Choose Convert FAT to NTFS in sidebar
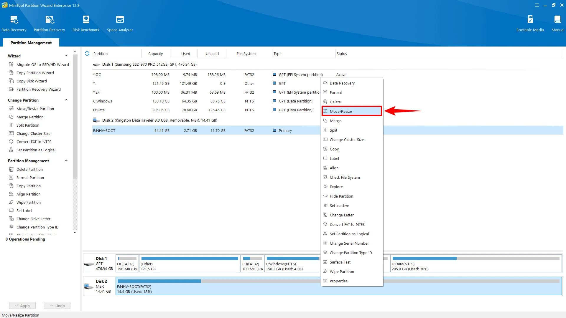This screenshot has width=566, height=318. [30, 142]
